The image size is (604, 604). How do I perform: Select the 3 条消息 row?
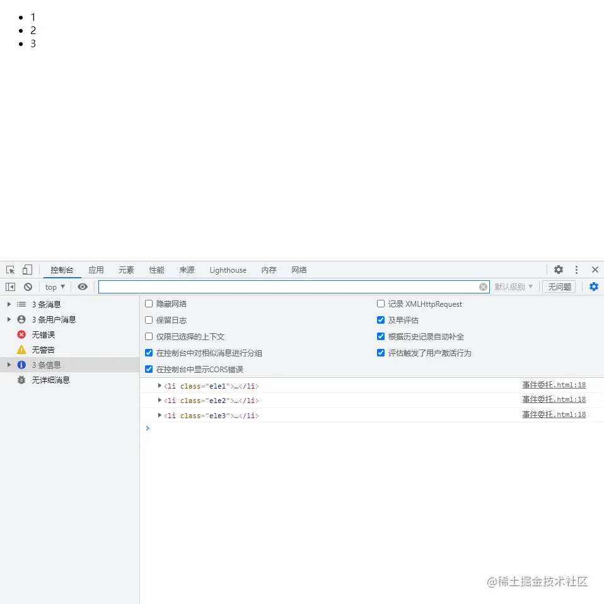point(70,304)
